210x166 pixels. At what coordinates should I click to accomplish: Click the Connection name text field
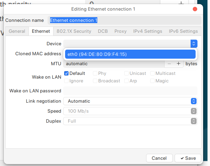click(125, 20)
